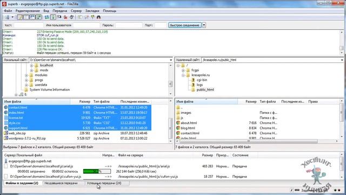Refresh file and folder lists
Image resolution: width=346 pixels, height=195 pixels.
click(x=47, y=17)
